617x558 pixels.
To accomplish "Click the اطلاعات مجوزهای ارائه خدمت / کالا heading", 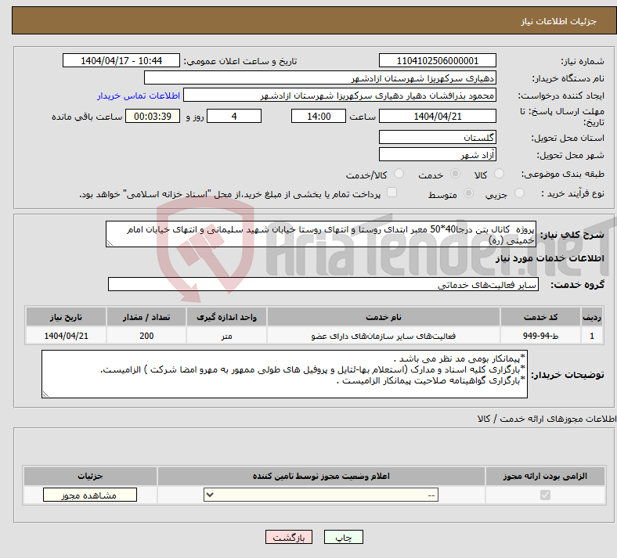I will click(547, 419).
